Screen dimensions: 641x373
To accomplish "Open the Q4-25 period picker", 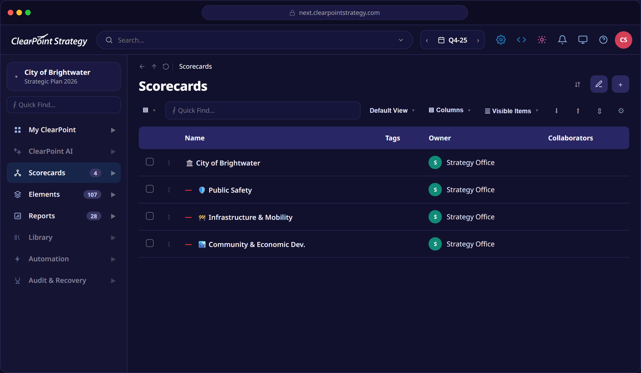I will [x=452, y=40].
